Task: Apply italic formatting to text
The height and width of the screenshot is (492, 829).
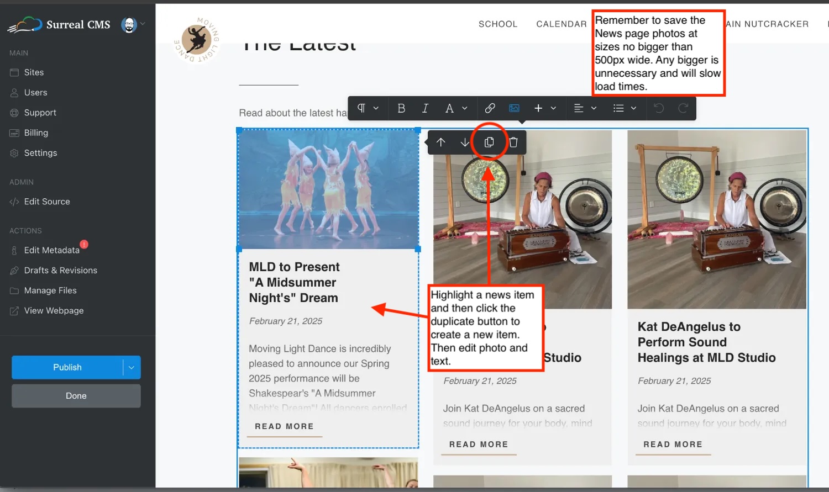Action: [x=425, y=108]
